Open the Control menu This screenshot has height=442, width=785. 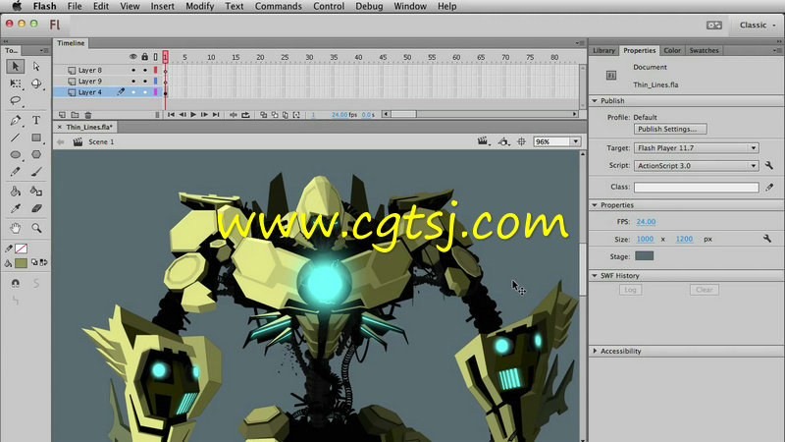(329, 7)
